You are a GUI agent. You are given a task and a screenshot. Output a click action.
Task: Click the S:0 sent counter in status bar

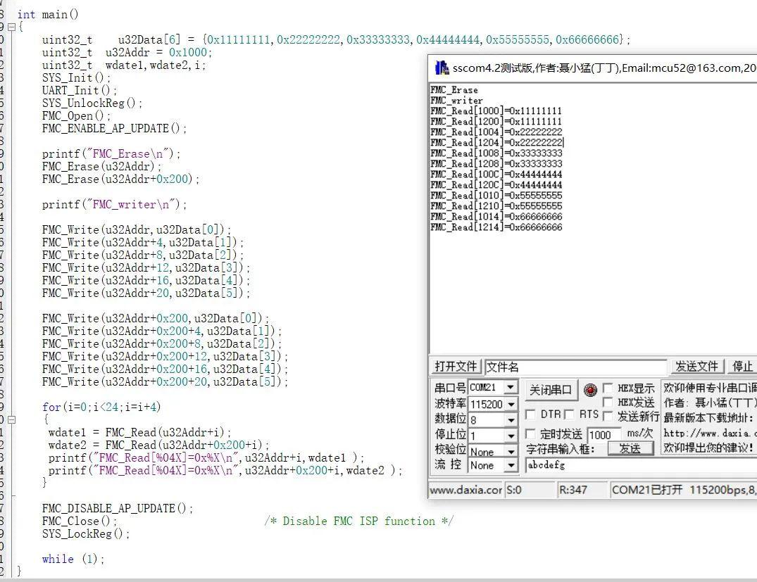tap(529, 490)
